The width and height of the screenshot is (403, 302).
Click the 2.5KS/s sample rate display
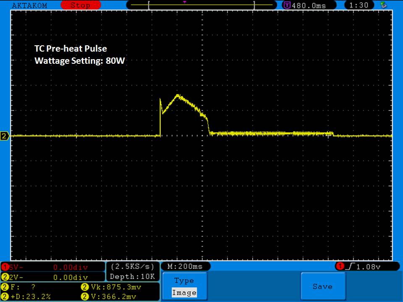(132, 266)
